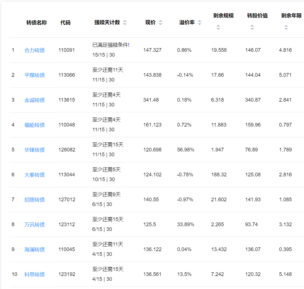This screenshot has height=289, width=304.
Task: Sort by 剩余年限 using arrow icon
Action: [286, 27]
